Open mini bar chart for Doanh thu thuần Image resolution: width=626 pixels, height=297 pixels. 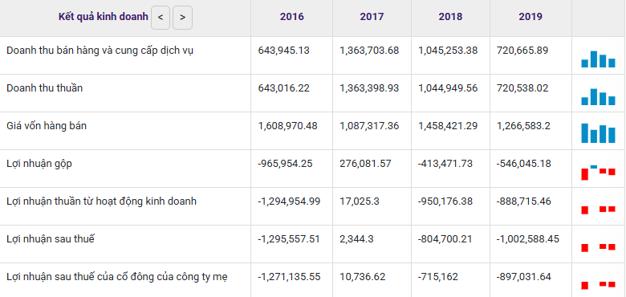(x=598, y=97)
